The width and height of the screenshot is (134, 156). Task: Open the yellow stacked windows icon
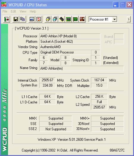click(x=48, y=19)
